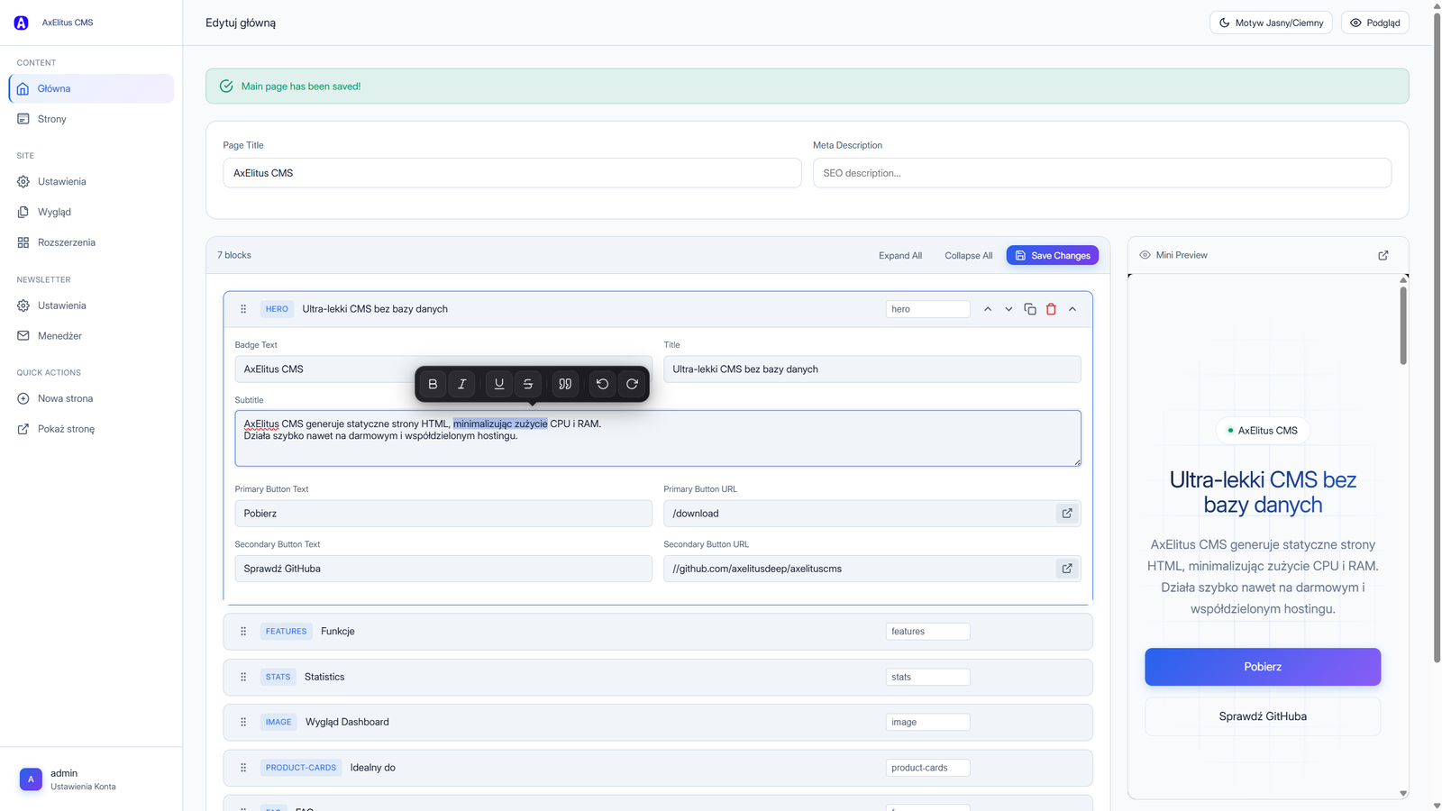The width and height of the screenshot is (1442, 811).
Task: Collapse the Hero block with chevron
Action: point(1072,309)
